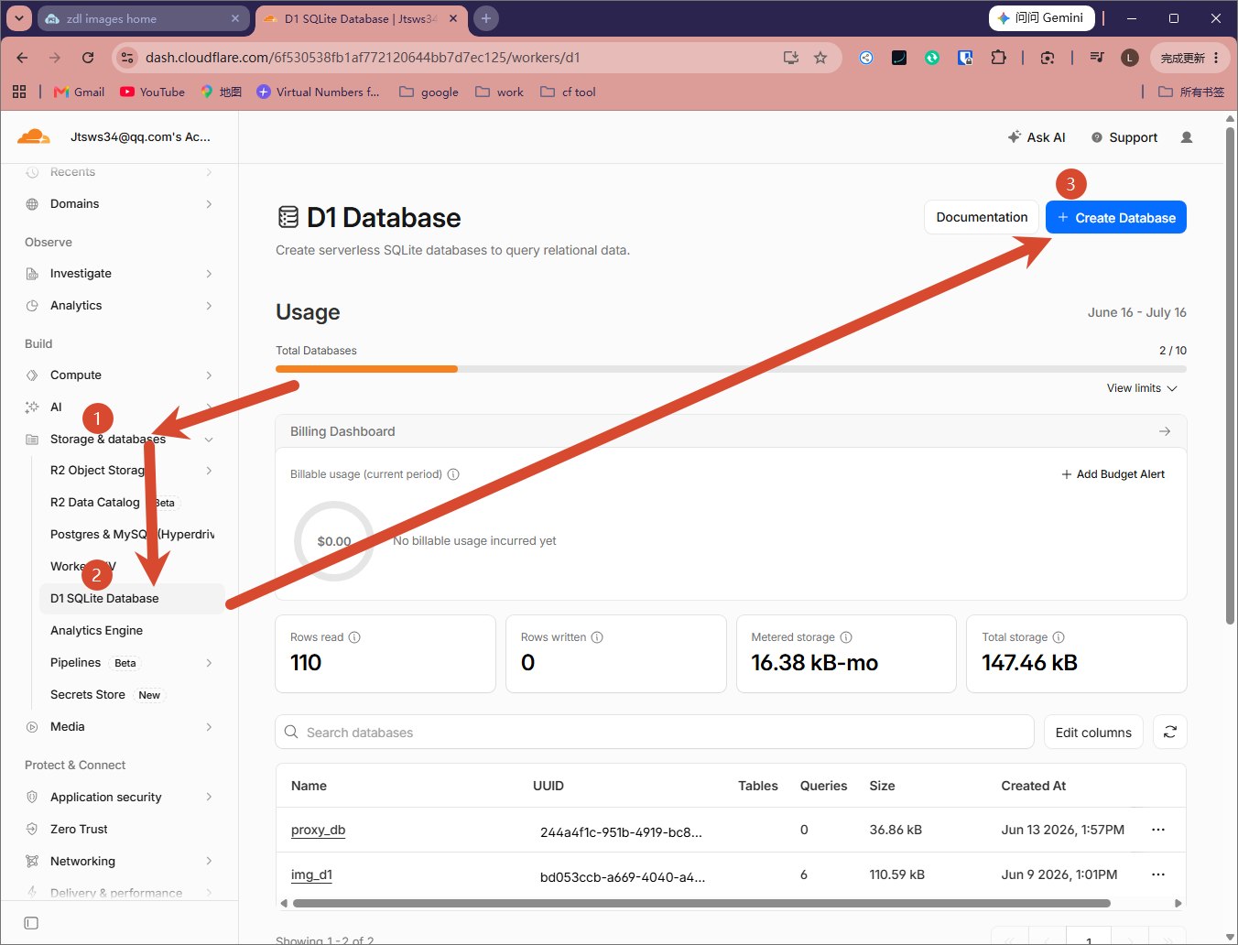Select the Created At column header
This screenshot has height=945, width=1238.
click(x=1033, y=786)
